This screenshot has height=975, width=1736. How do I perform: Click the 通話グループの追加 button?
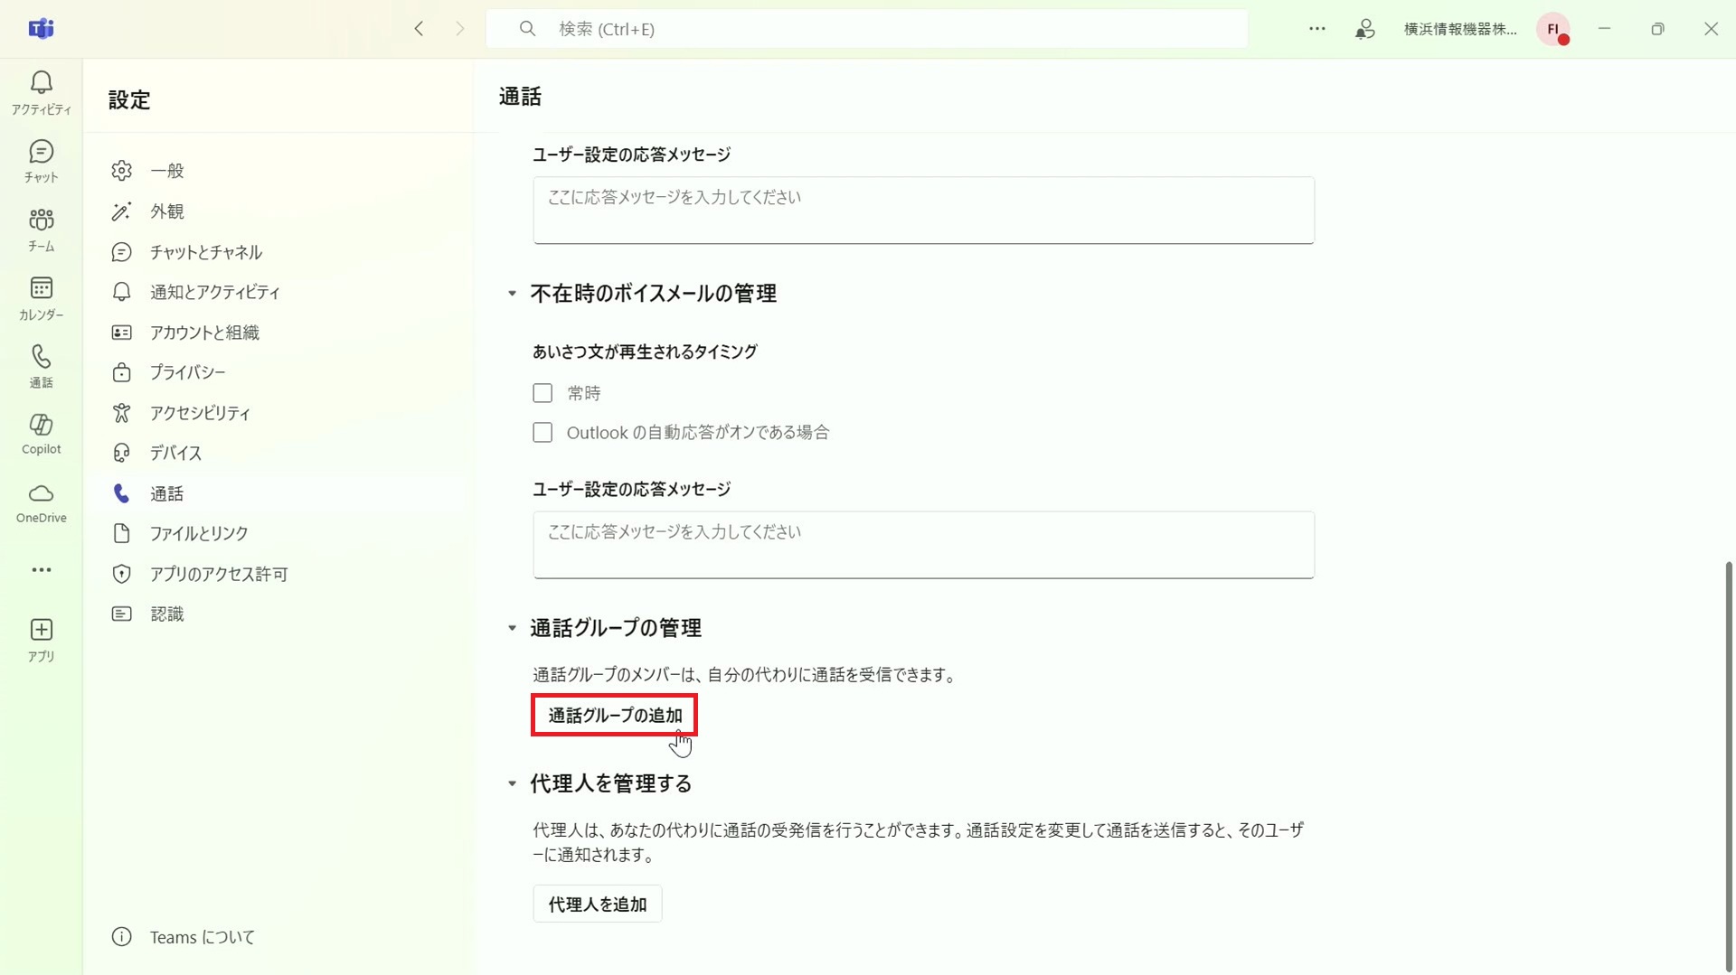(x=614, y=715)
